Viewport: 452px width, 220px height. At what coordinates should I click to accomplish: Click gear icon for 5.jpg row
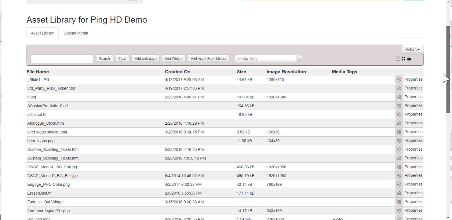[x=399, y=97]
